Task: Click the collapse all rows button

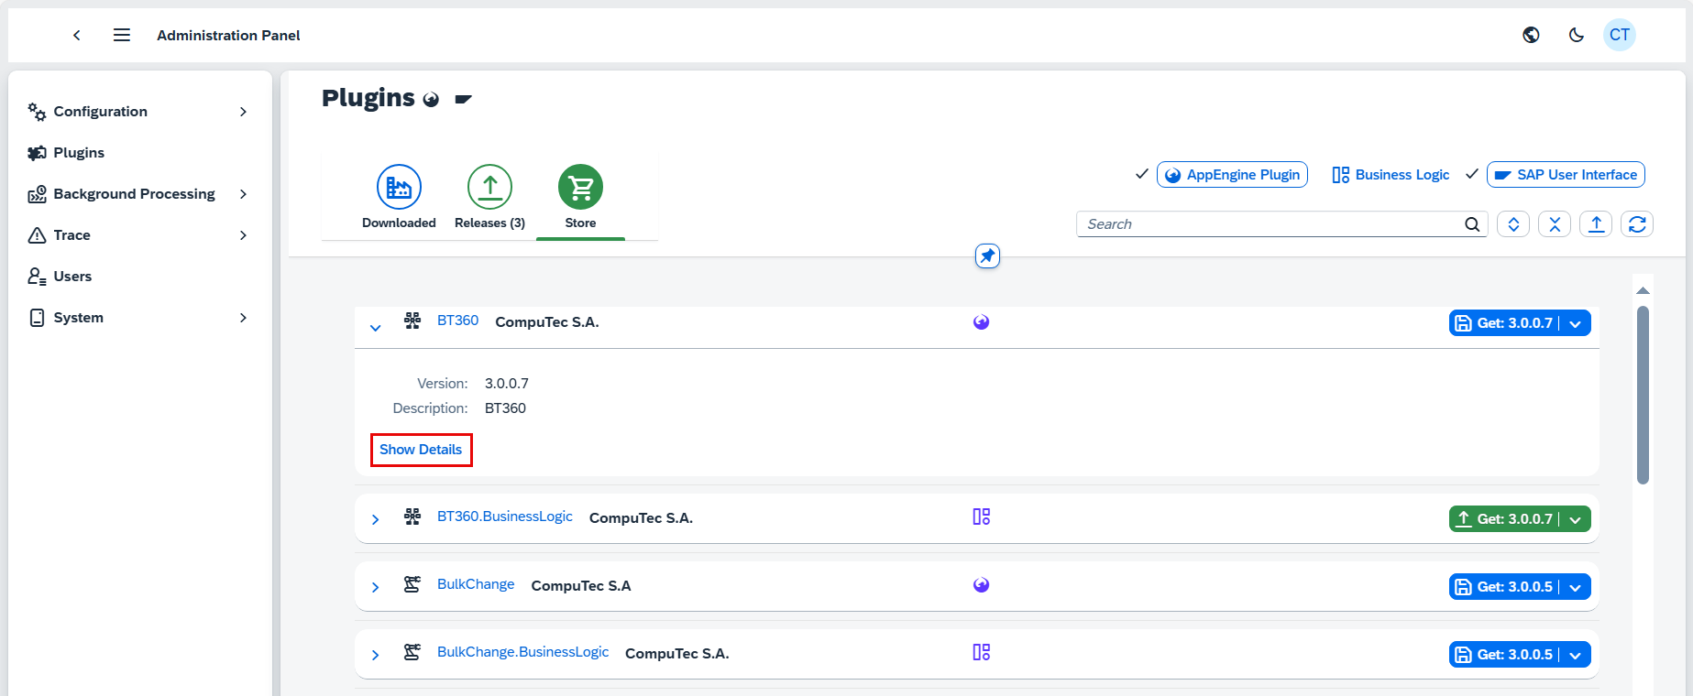Action: coord(1555,224)
